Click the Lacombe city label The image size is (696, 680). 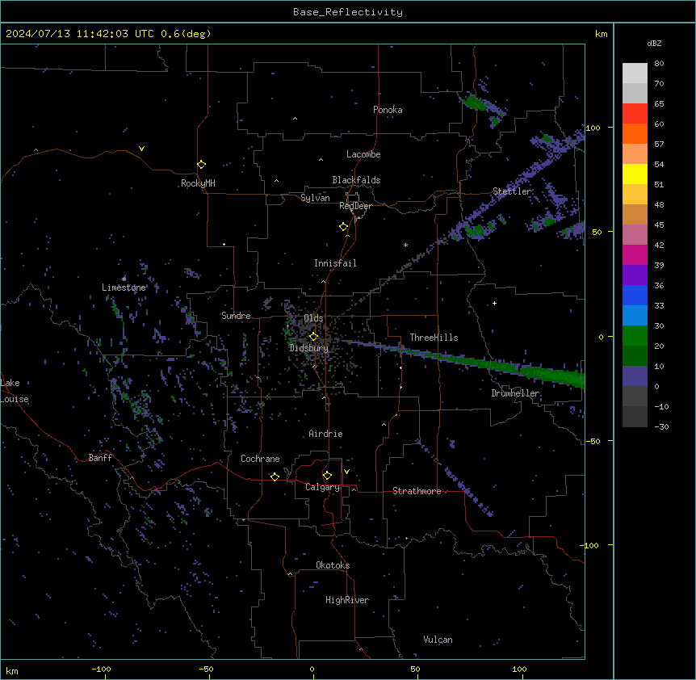coord(363,154)
